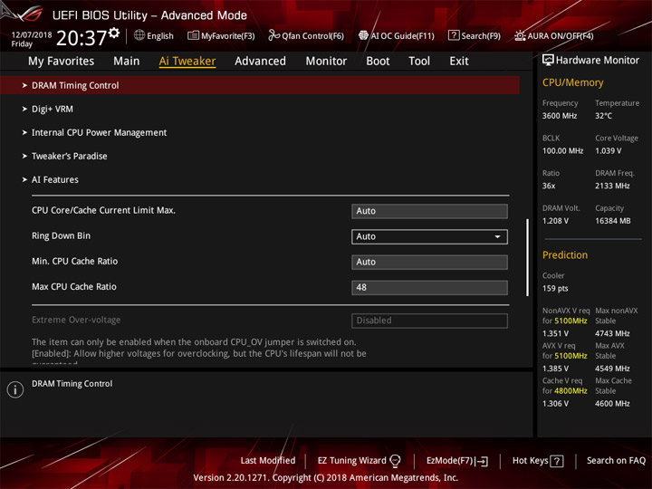Open MyFavorite(F3) list icon
The image size is (652, 489).
[193, 35]
